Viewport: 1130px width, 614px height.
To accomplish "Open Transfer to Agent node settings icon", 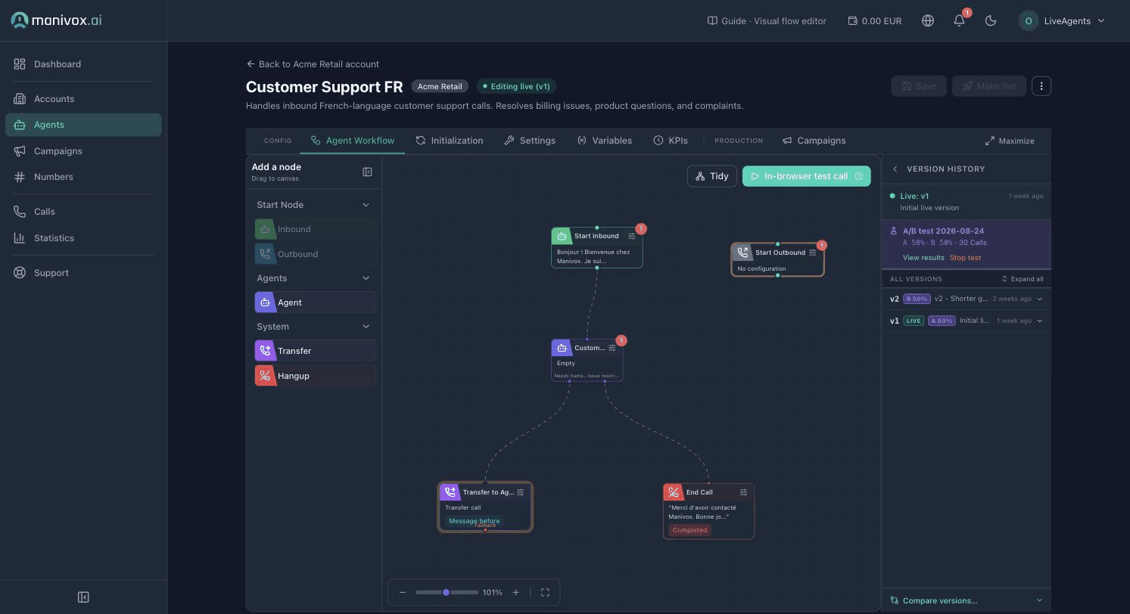I will tap(520, 492).
